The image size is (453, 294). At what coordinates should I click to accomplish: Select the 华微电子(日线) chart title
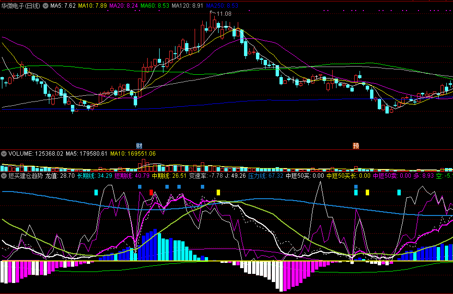coord(21,6)
